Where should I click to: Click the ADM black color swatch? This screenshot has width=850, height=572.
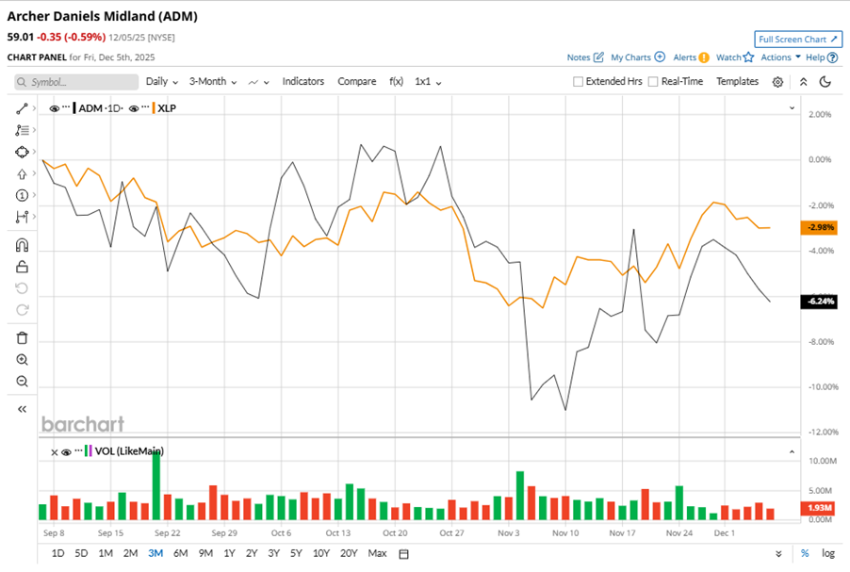[x=74, y=107]
